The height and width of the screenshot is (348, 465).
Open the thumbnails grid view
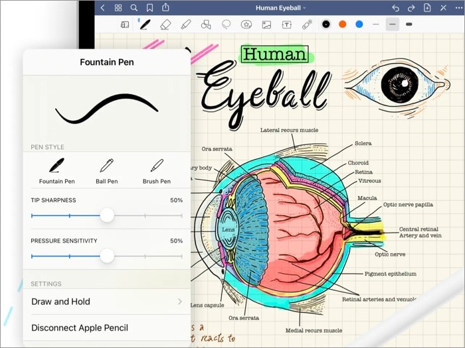click(x=118, y=8)
